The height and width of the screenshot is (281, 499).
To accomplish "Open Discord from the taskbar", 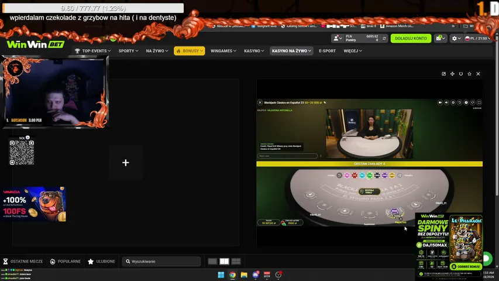I will pyautogui.click(x=256, y=275).
